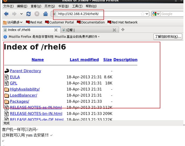The image size is (185, 146).
Task: Click the 完成 status bar text
Action: coord(6,123)
